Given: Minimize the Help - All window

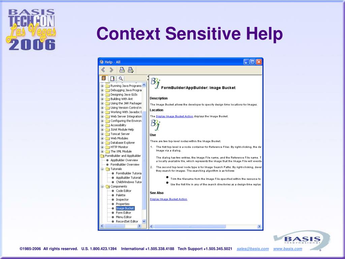Looking at the screenshot, I should (x=246, y=62).
